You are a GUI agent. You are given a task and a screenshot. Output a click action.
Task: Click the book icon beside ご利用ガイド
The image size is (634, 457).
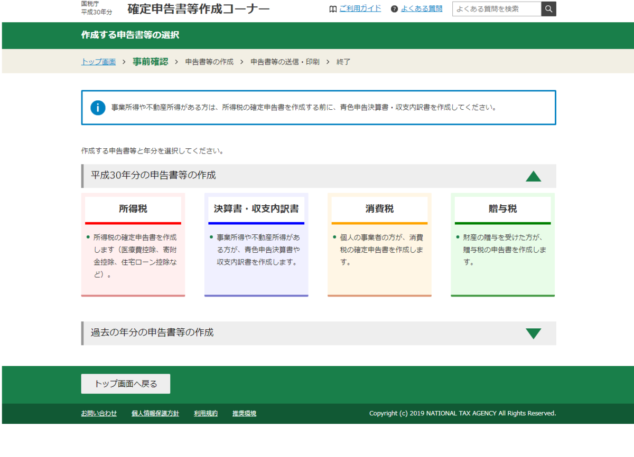pyautogui.click(x=333, y=9)
